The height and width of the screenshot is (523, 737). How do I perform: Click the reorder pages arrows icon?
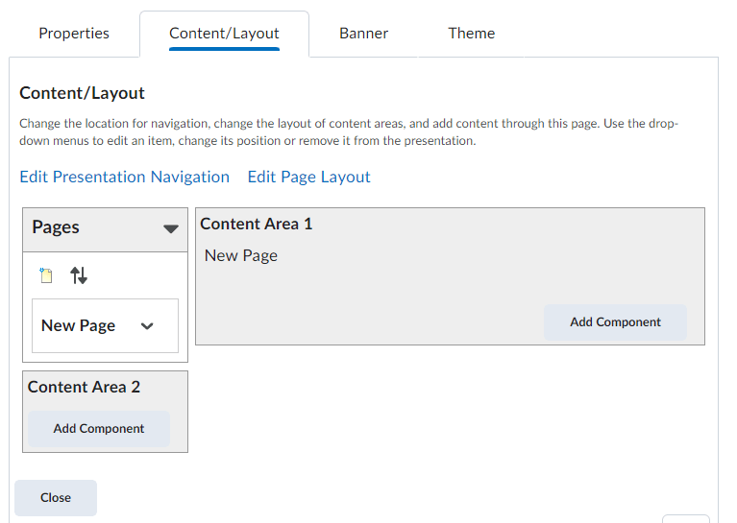click(x=79, y=276)
